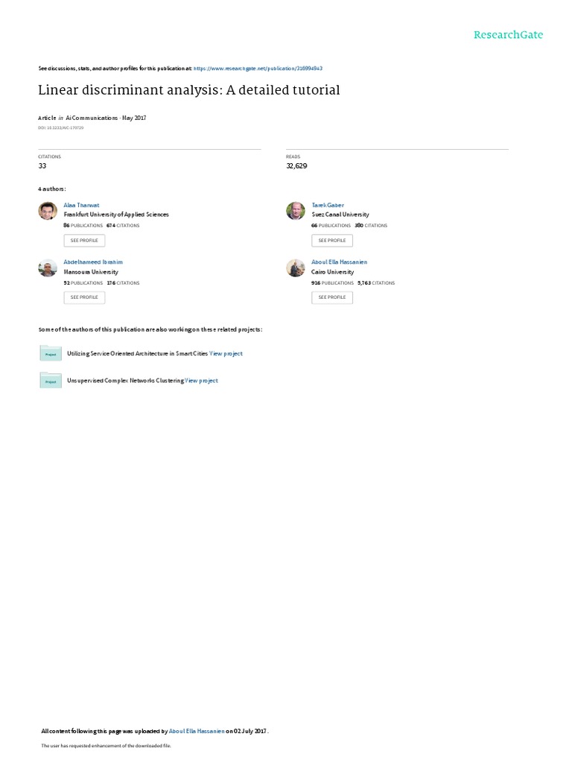Click Alaa Tharwat's profile photo
This screenshot has width=572, height=763.
pyautogui.click(x=48, y=211)
